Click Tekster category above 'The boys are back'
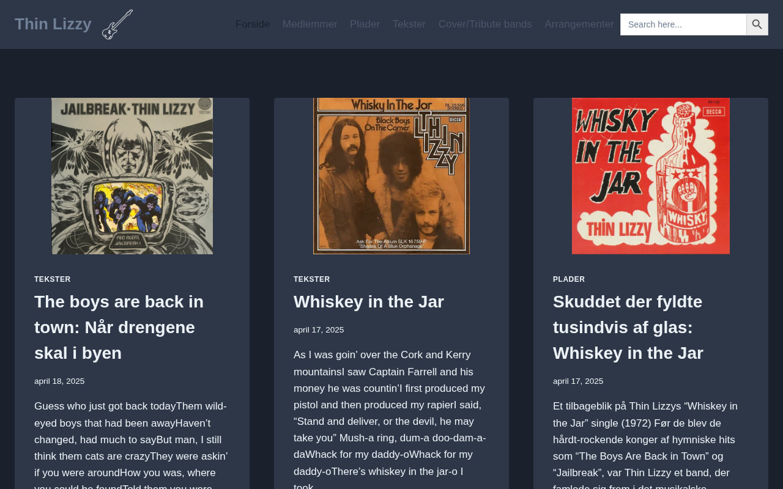 [53, 279]
